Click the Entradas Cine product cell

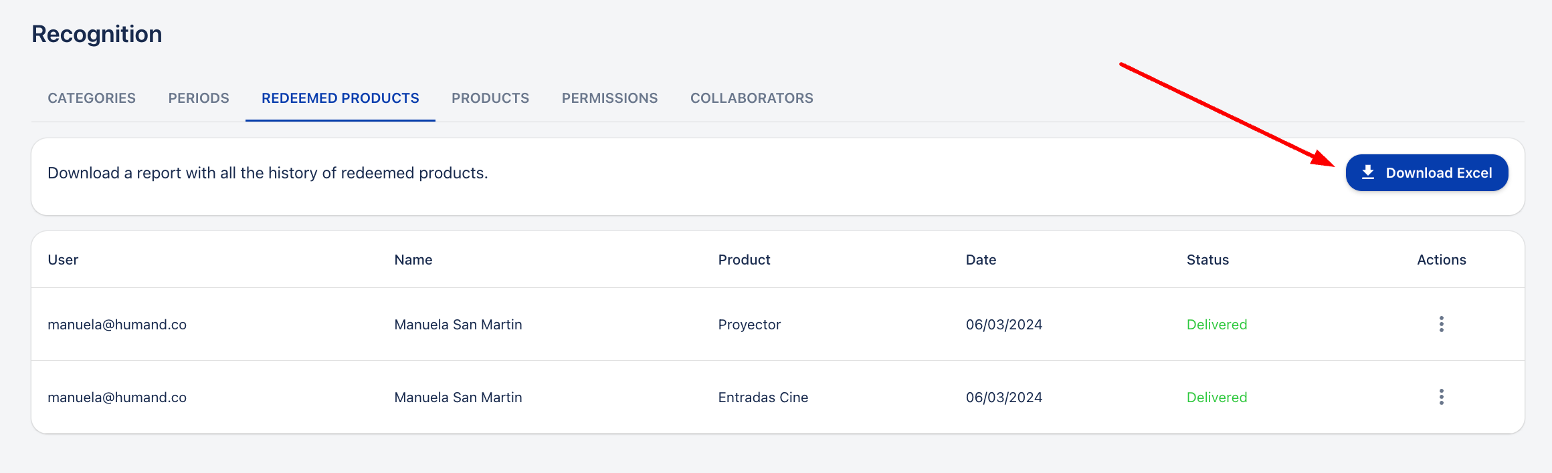click(x=763, y=398)
